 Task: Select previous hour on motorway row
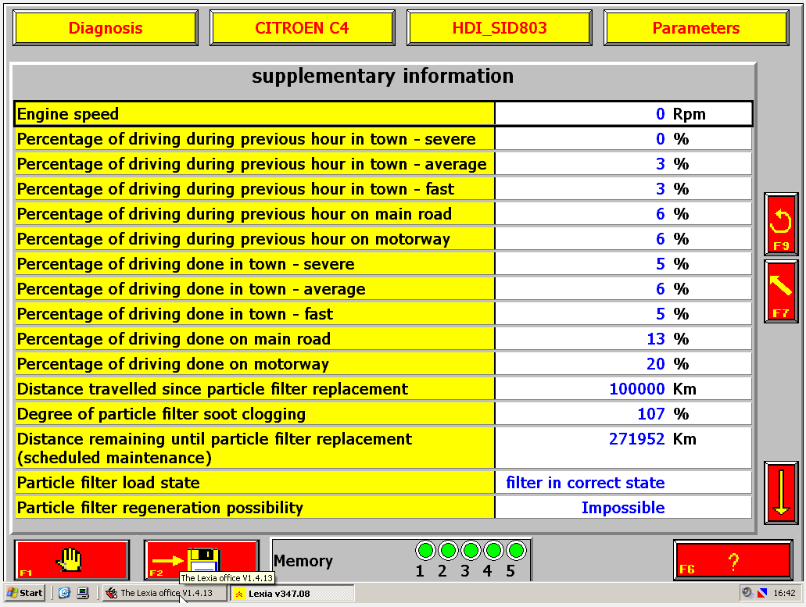[383, 239]
